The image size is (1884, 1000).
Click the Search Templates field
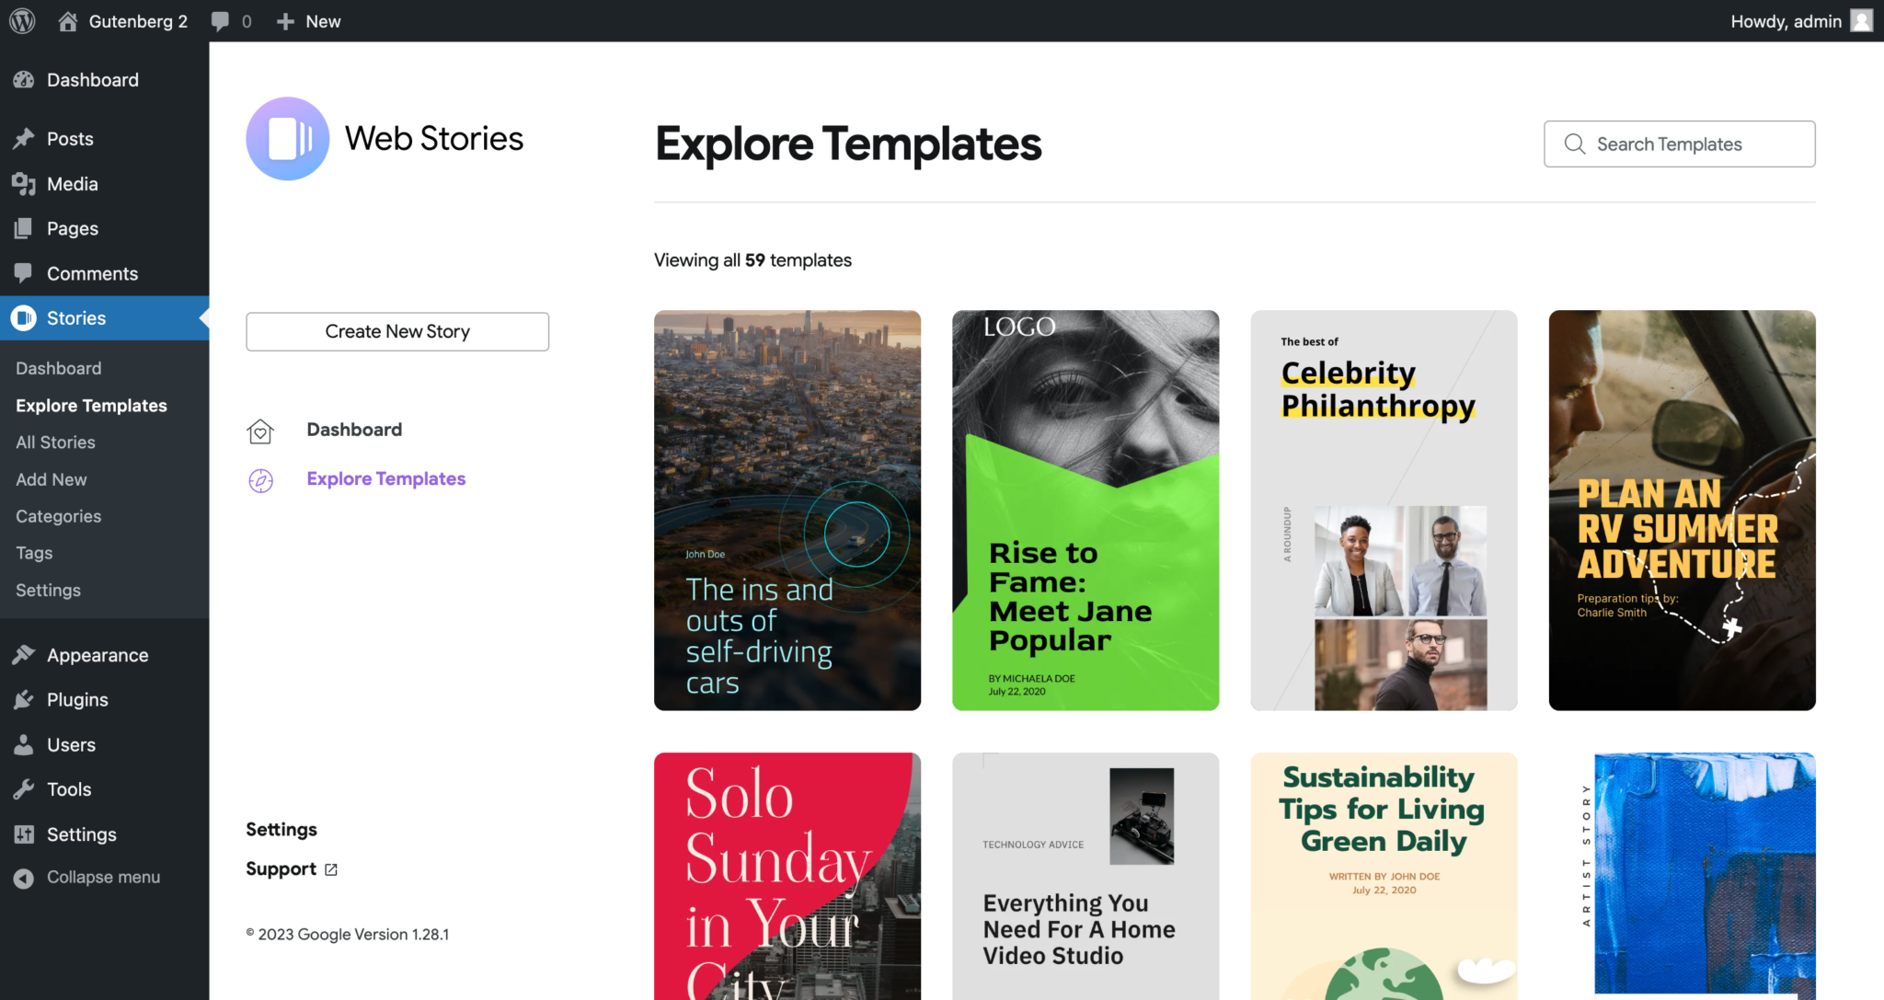[x=1678, y=144]
